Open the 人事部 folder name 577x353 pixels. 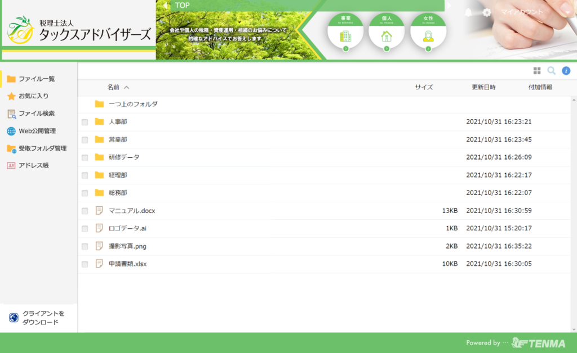pos(118,122)
